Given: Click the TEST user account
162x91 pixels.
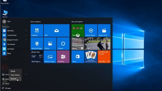Looking at the screenshot, I should (x=6, y=22).
